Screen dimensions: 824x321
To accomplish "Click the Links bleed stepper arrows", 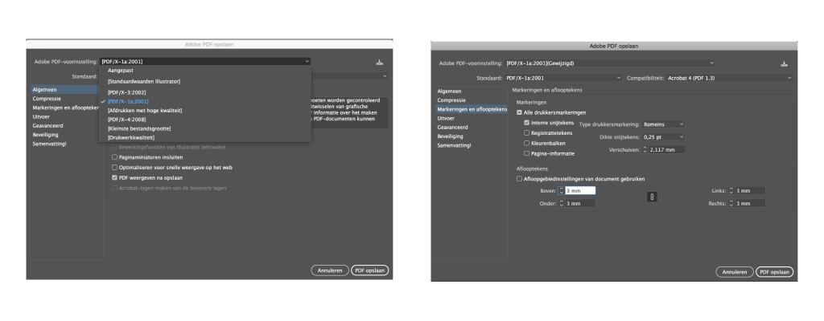I will (x=731, y=191).
